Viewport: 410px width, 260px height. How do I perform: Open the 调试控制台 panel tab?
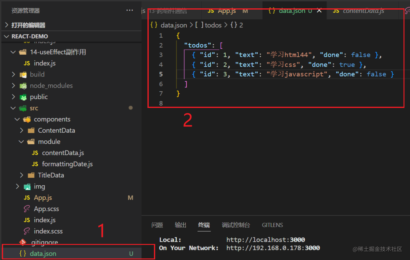(x=236, y=225)
